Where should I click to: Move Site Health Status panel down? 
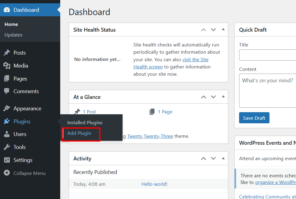pyautogui.click(x=213, y=30)
